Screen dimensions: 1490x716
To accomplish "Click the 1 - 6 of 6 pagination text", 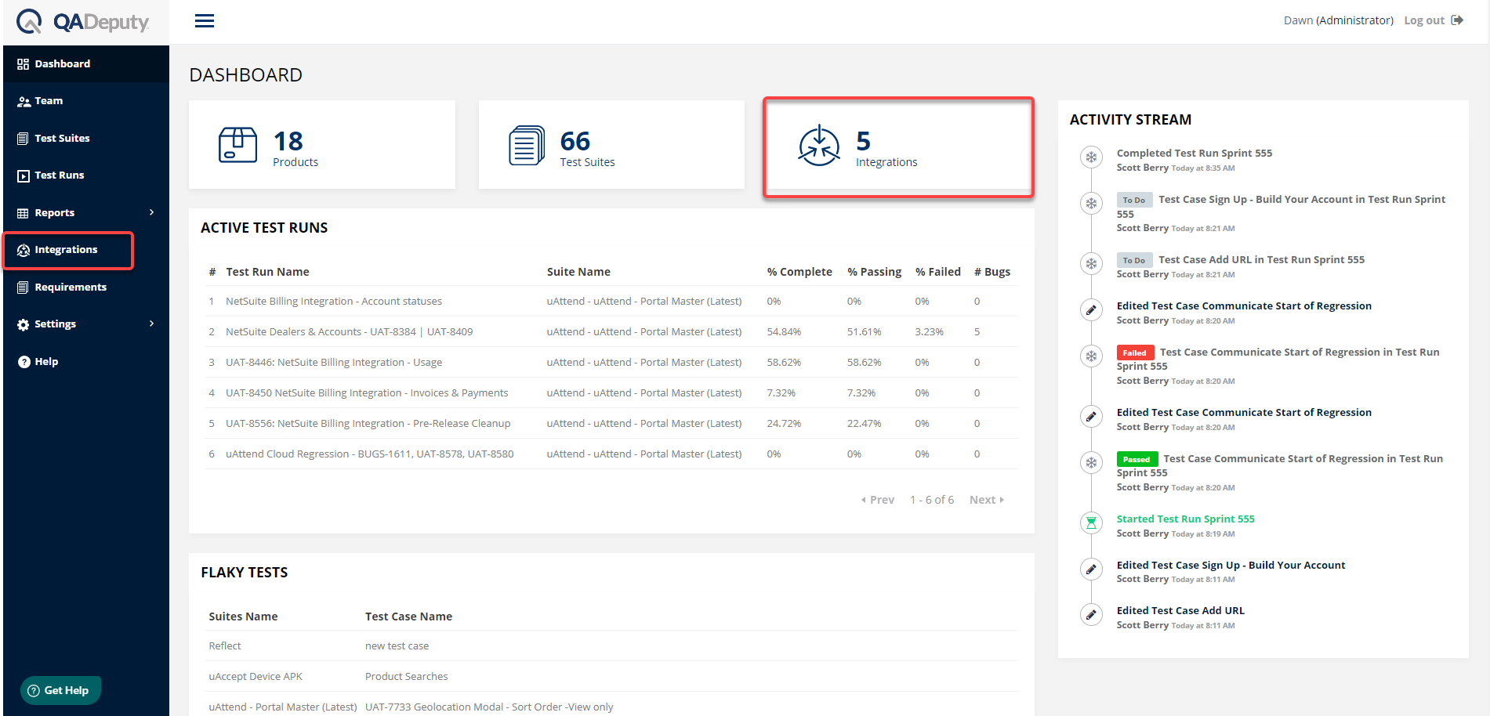I will tap(932, 500).
